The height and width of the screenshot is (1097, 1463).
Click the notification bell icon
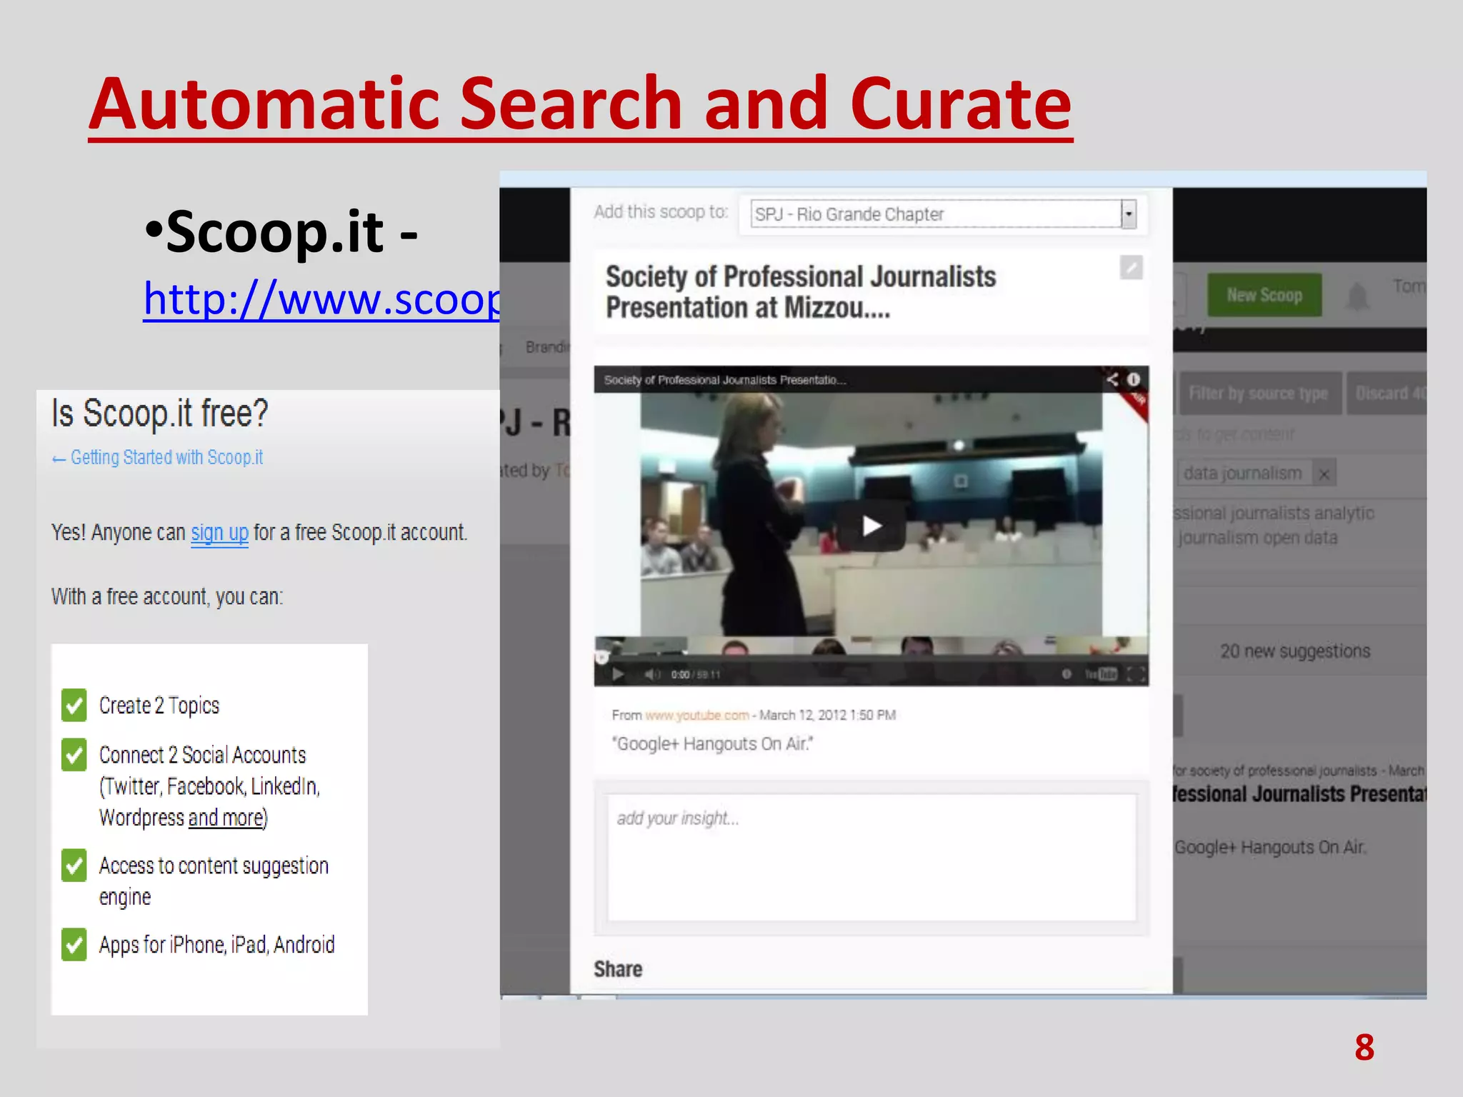(1357, 296)
